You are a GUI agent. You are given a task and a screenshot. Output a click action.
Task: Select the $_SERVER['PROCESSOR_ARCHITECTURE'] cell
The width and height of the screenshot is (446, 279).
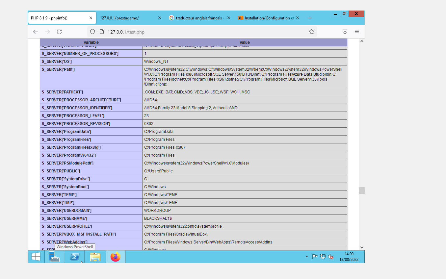click(x=91, y=100)
